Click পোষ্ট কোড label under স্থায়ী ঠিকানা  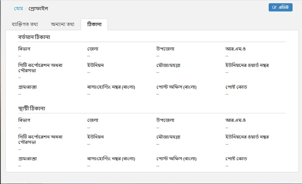236,159
